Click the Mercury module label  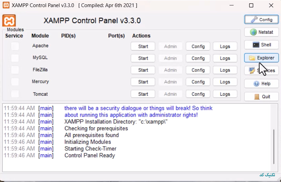coord(40,82)
